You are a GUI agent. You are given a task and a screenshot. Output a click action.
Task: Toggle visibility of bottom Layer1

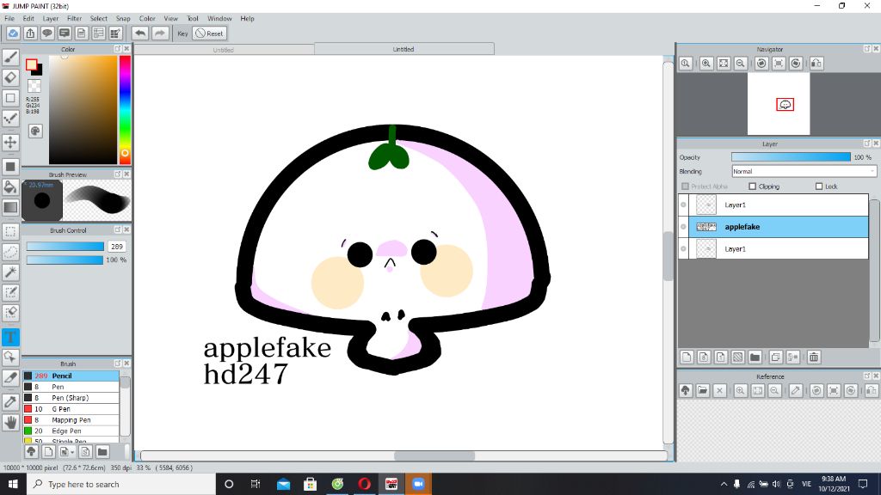[x=683, y=248]
